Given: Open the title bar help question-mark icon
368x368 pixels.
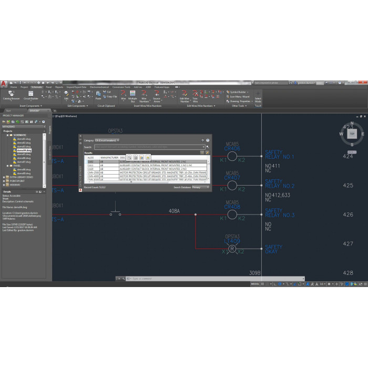Looking at the screenshot, I should pos(340,83).
